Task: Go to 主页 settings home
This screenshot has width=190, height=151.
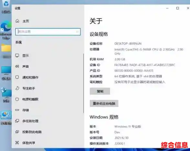Action: pos(26,21)
